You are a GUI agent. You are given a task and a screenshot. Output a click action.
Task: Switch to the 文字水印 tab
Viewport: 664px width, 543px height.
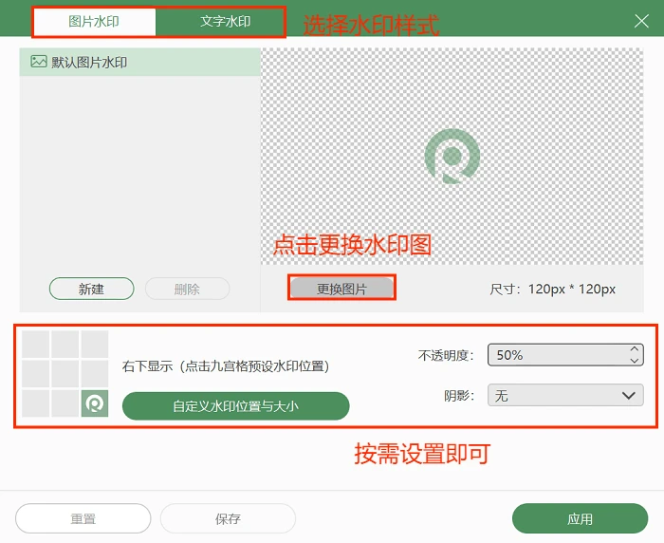(226, 21)
